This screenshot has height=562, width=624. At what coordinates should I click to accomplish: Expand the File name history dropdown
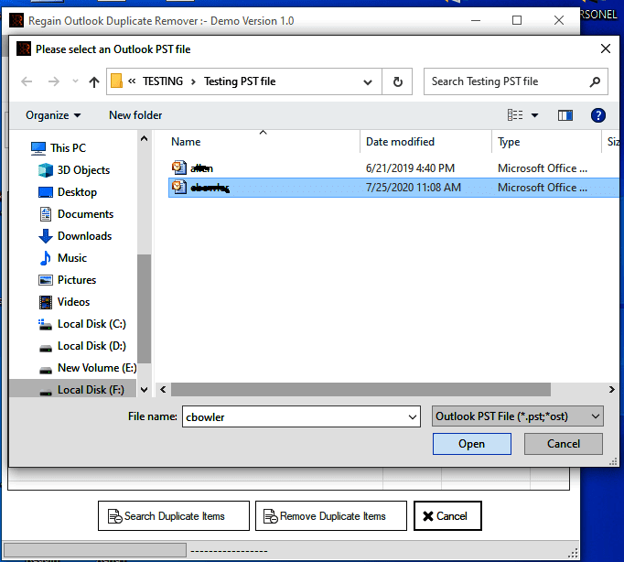(413, 417)
